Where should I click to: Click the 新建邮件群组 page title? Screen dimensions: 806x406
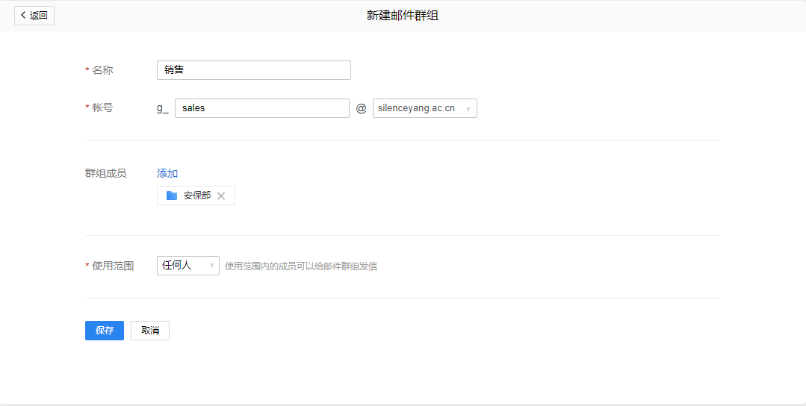(403, 16)
